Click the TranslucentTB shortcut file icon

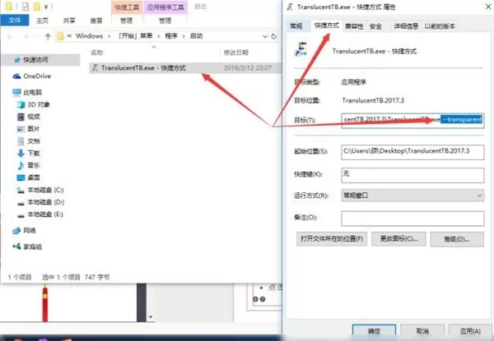(x=95, y=68)
